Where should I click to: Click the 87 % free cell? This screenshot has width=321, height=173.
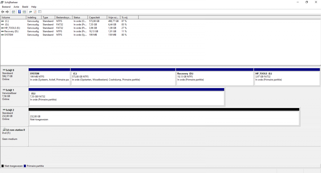tap(124, 21)
